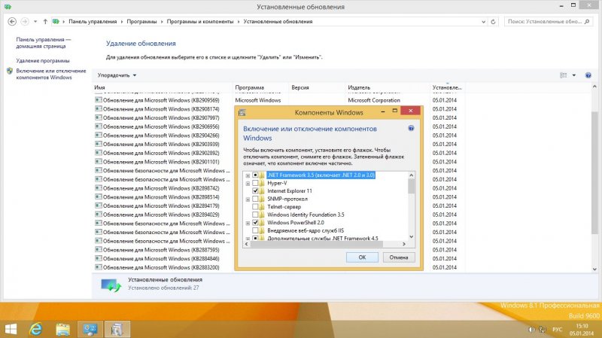Image resolution: width=602 pixels, height=338 pixels.
Task: Toggle .NET Framework 4.5 advanced services checkbox
Action: pos(255,239)
